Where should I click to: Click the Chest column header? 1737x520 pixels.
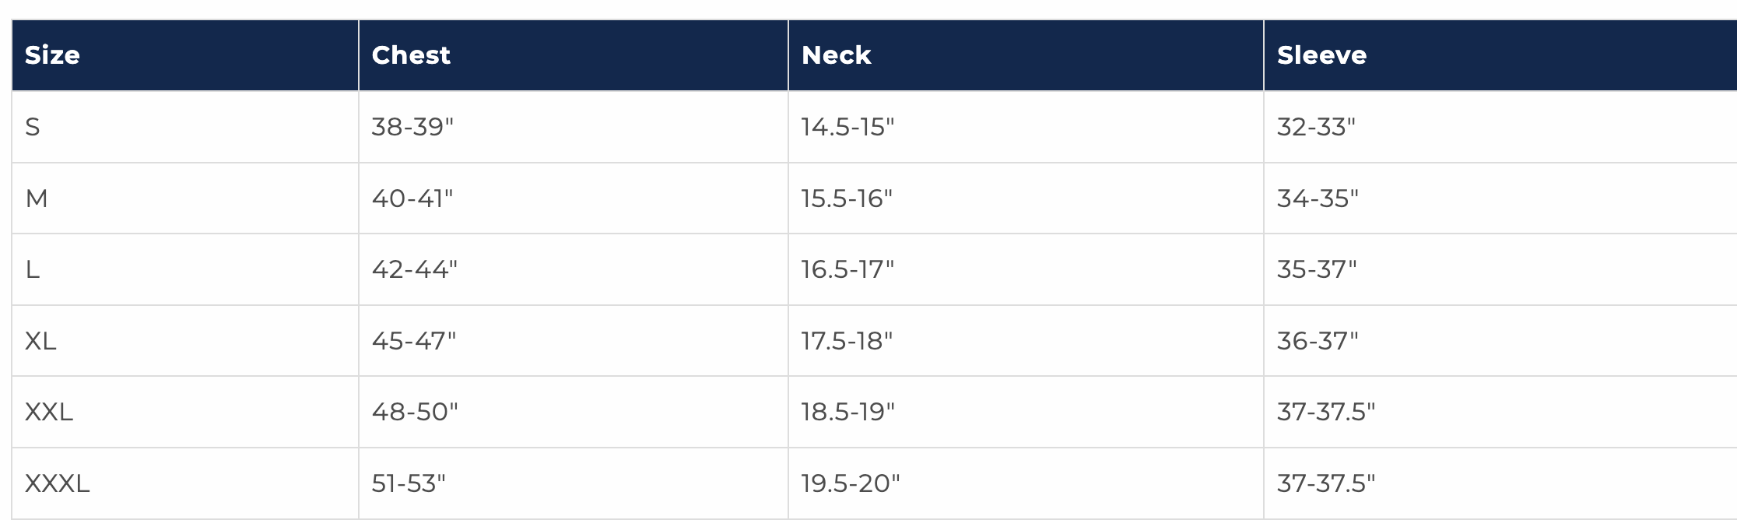pyautogui.click(x=411, y=55)
